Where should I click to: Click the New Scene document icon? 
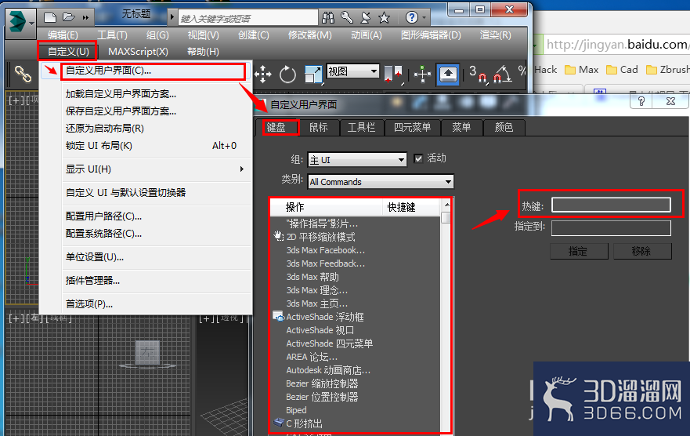coord(50,17)
